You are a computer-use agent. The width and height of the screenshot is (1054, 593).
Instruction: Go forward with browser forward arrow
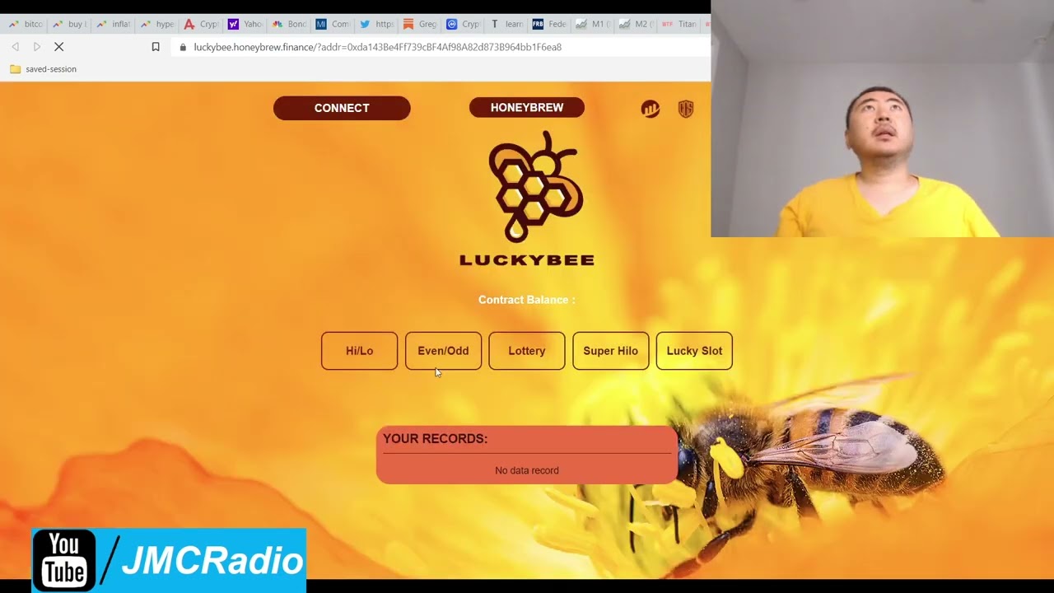click(x=37, y=47)
